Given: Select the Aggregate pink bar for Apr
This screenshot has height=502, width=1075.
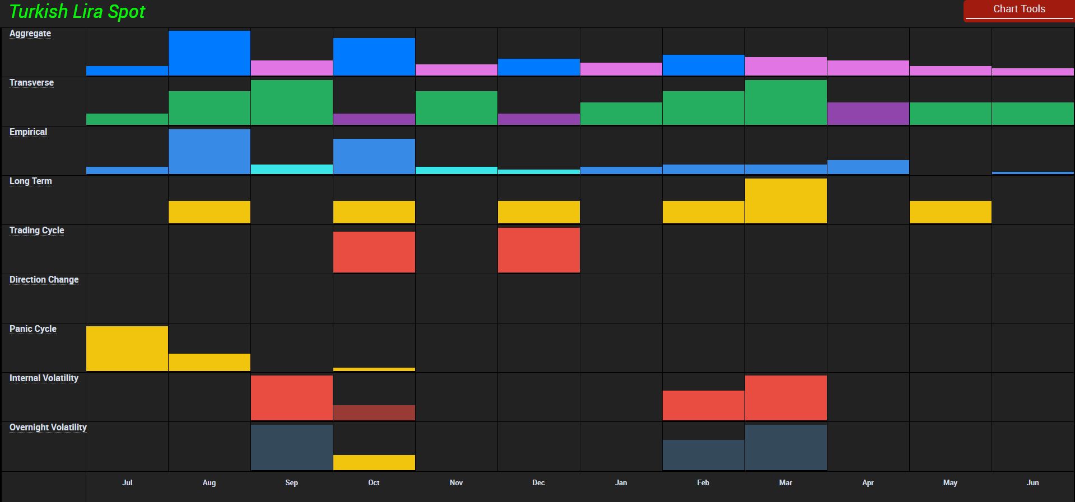Looking at the screenshot, I should [868, 68].
